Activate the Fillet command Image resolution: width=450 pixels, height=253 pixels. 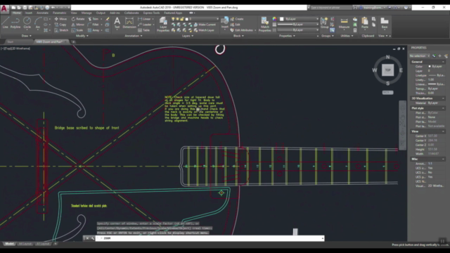click(x=94, y=25)
